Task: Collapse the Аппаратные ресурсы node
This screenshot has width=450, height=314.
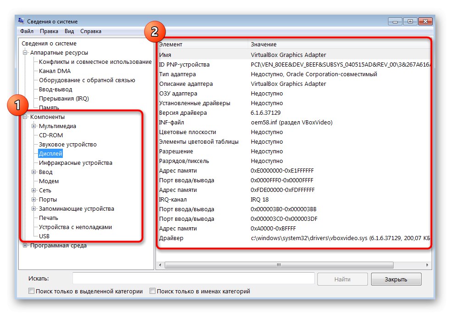Action: point(25,53)
